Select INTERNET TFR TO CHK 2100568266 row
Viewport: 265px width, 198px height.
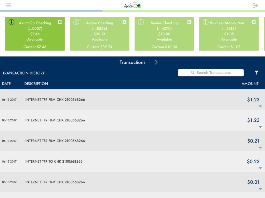coord(132,161)
